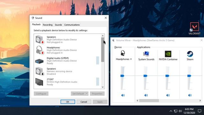Open the Headphones device dropdown in Volume Mixer

click(131, 59)
